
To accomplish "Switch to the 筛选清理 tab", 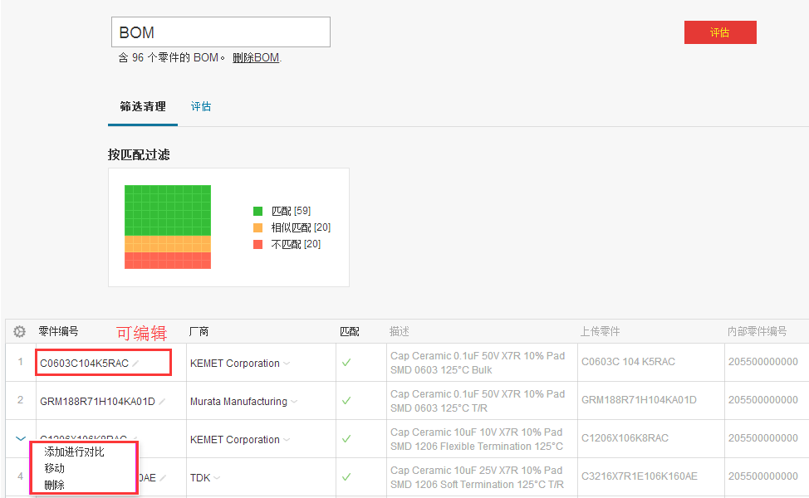I will click(x=143, y=107).
